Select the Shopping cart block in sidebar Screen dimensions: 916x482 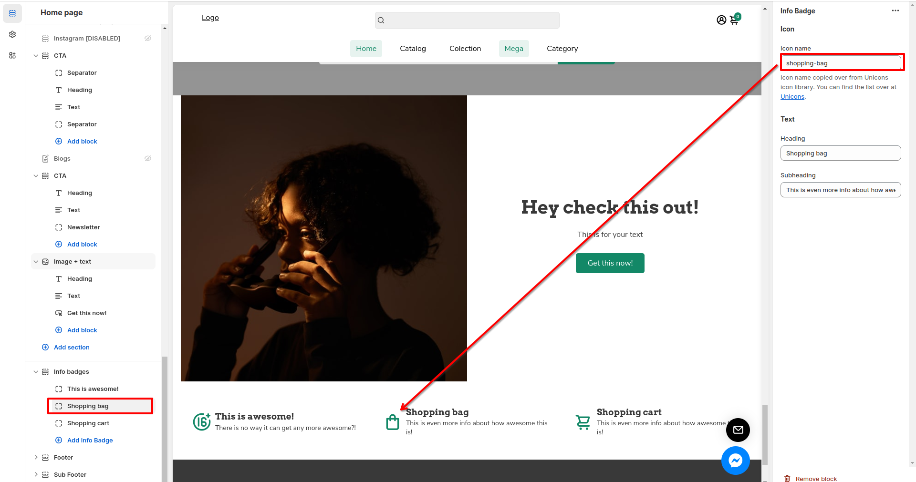(x=88, y=423)
